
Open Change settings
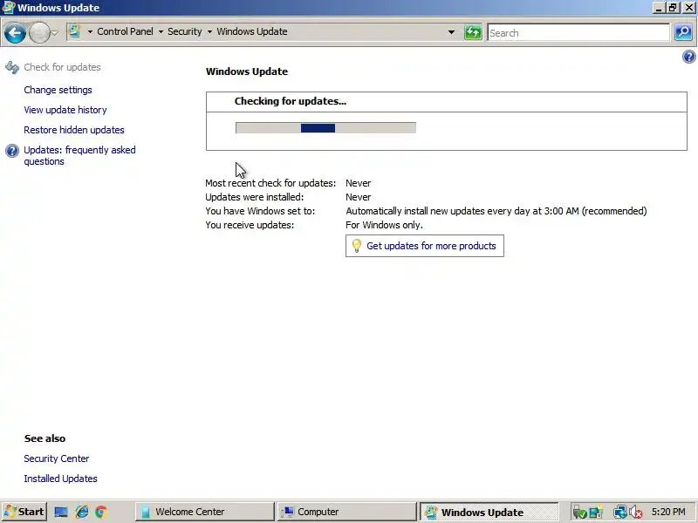pyautogui.click(x=58, y=90)
